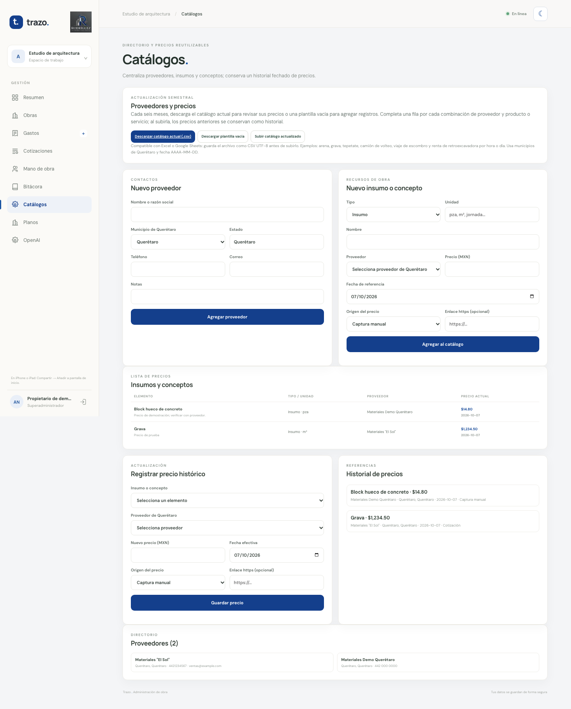This screenshot has width=571, height=709.
Task: Click the Resumen grid icon
Action: tap(15, 98)
